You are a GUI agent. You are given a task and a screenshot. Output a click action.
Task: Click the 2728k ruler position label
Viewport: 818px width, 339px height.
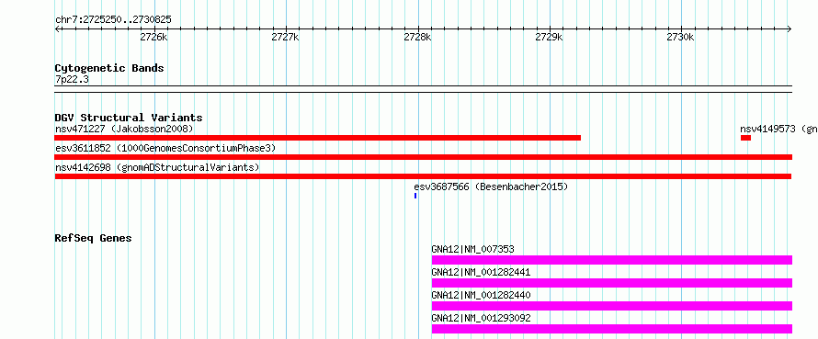417,37
